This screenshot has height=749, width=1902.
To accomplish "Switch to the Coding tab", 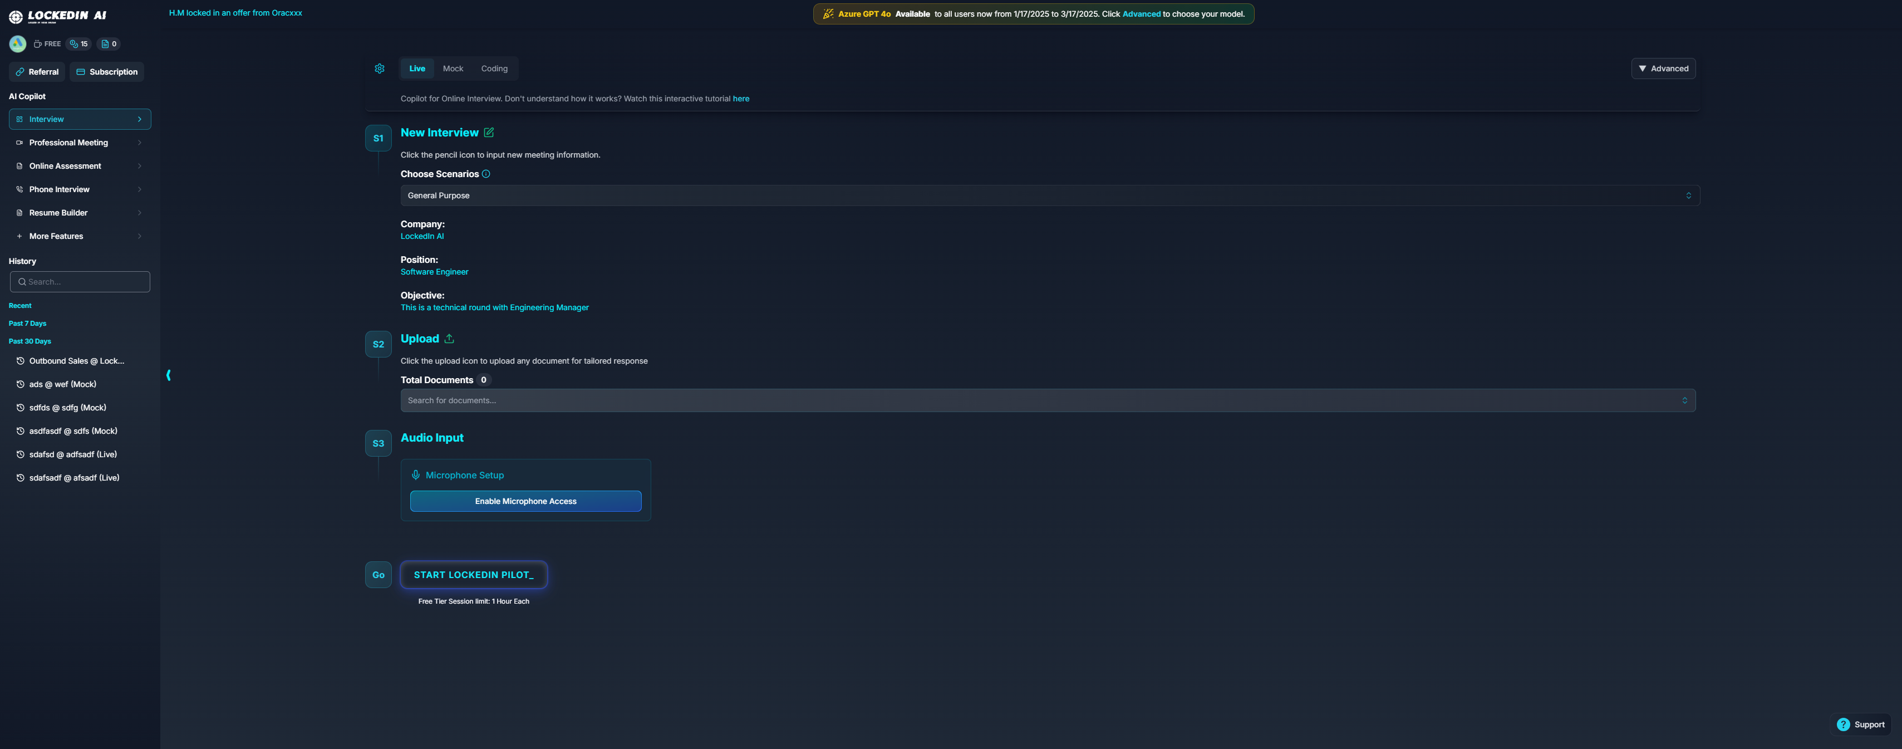I will pyautogui.click(x=494, y=68).
